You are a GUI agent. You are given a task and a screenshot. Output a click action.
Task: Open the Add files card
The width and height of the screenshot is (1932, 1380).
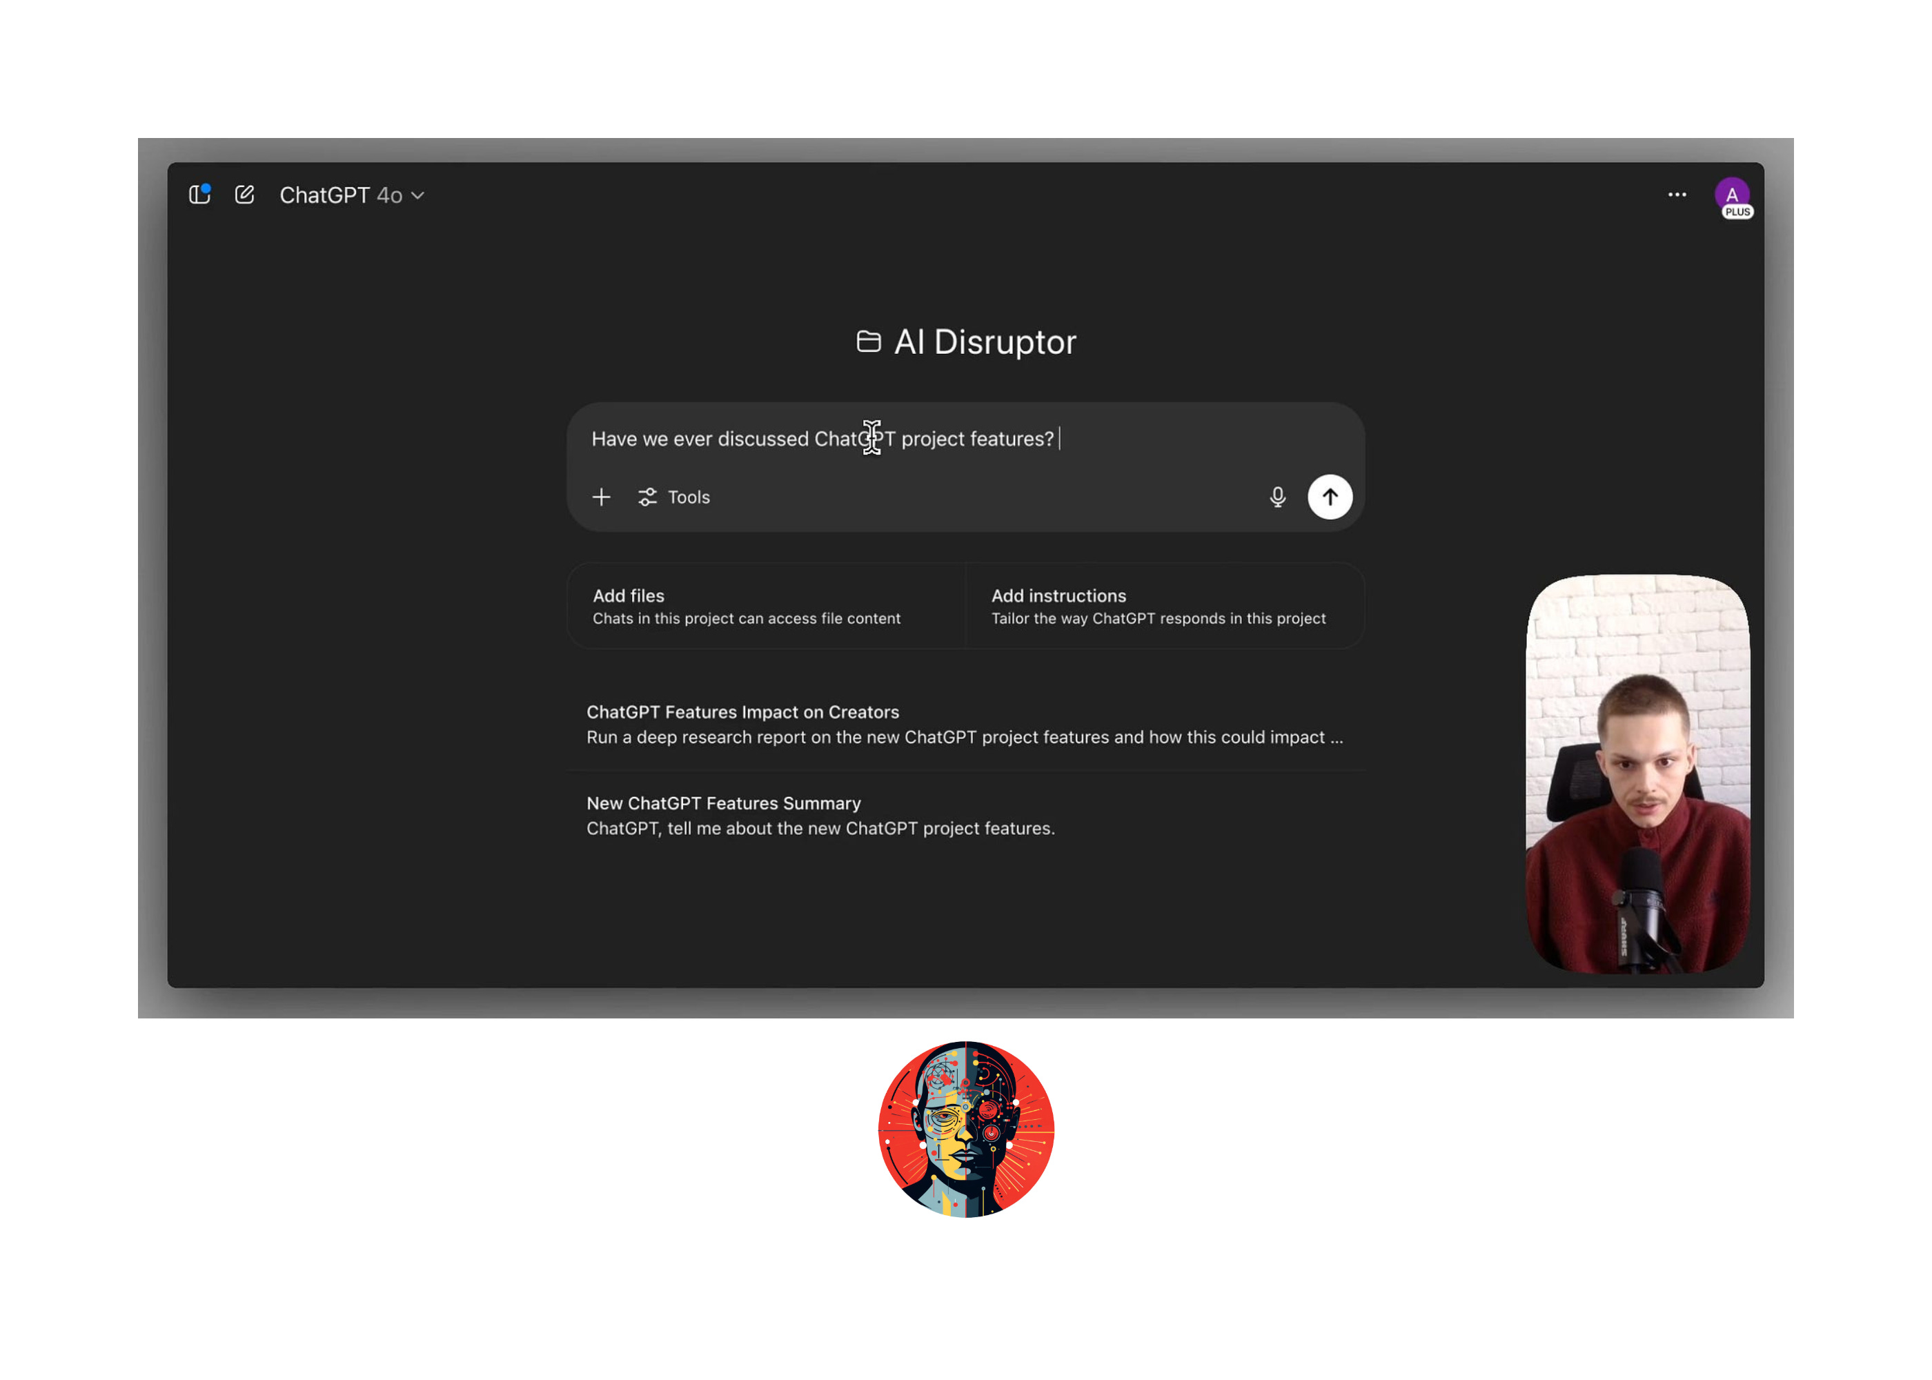[767, 606]
